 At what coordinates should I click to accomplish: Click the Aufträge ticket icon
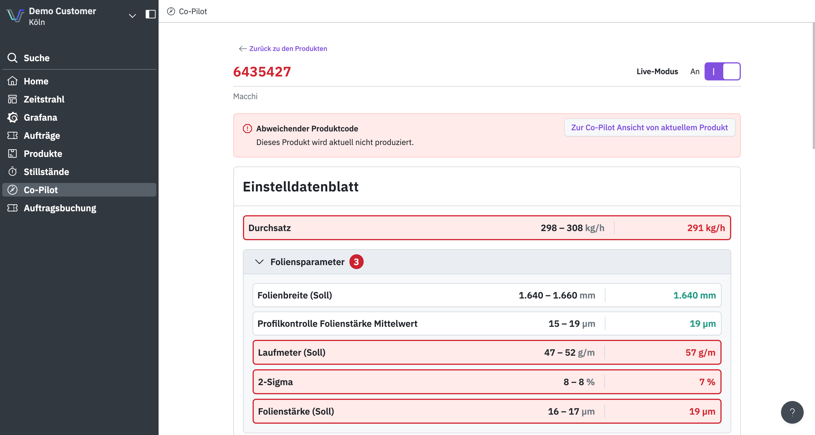click(x=12, y=135)
